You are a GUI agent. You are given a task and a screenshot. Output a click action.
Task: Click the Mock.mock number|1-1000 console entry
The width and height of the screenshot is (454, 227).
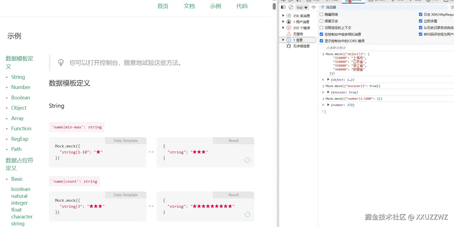(x=354, y=99)
